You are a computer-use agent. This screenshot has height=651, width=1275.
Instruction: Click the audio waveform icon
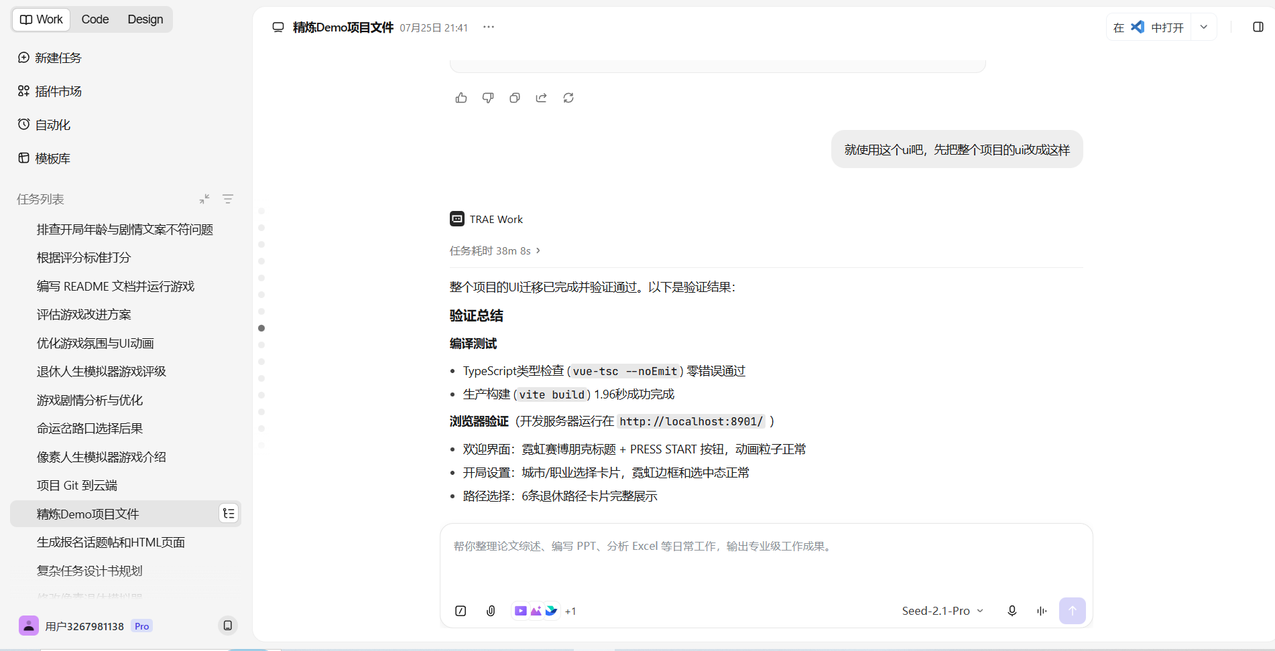tap(1042, 611)
